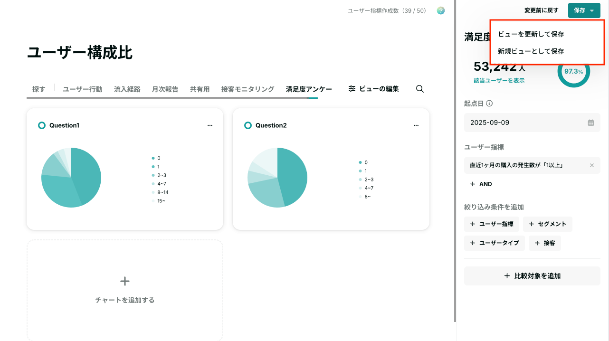Open the search magnifier icon
This screenshot has width=609, height=341.
[420, 89]
